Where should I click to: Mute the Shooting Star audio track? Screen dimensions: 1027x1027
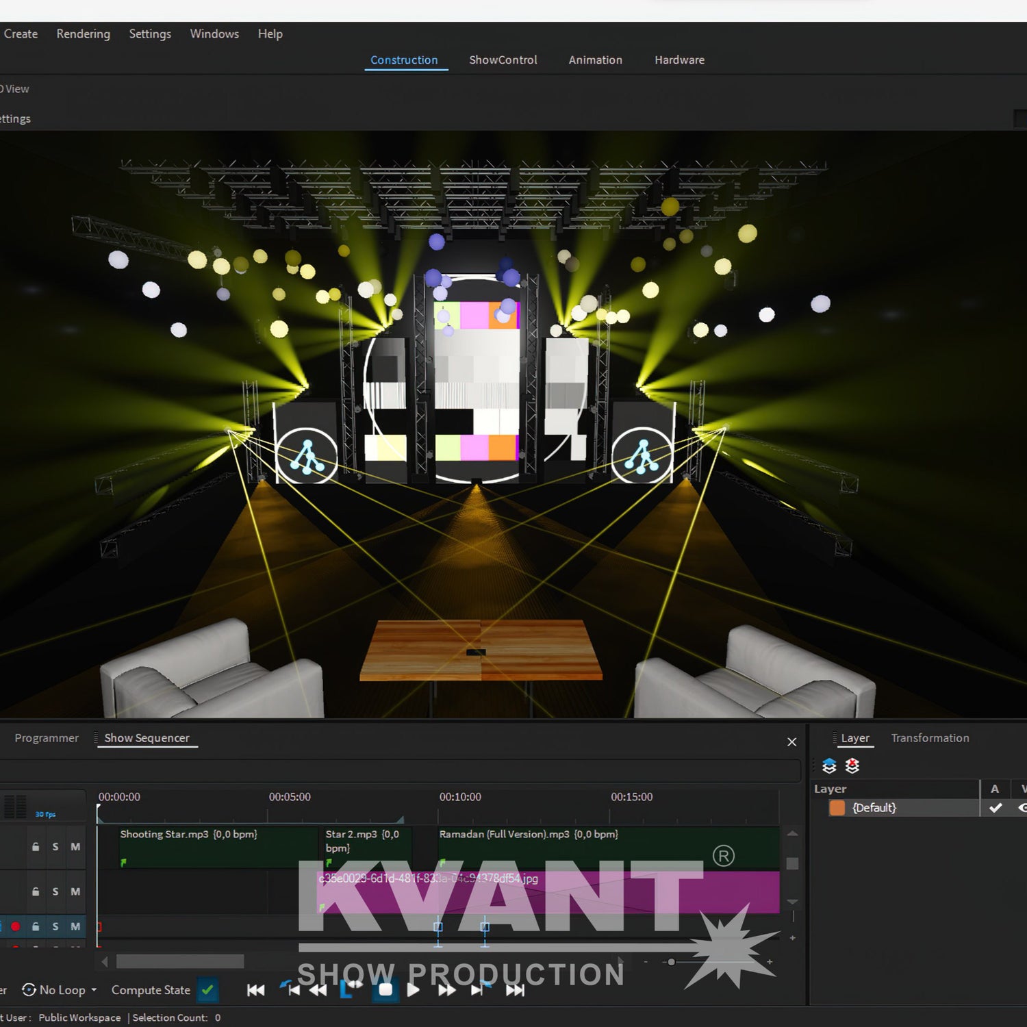pos(75,847)
